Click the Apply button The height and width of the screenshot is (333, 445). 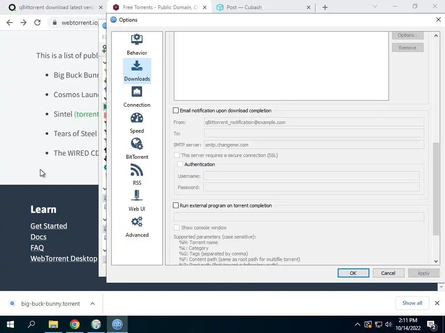point(423,273)
